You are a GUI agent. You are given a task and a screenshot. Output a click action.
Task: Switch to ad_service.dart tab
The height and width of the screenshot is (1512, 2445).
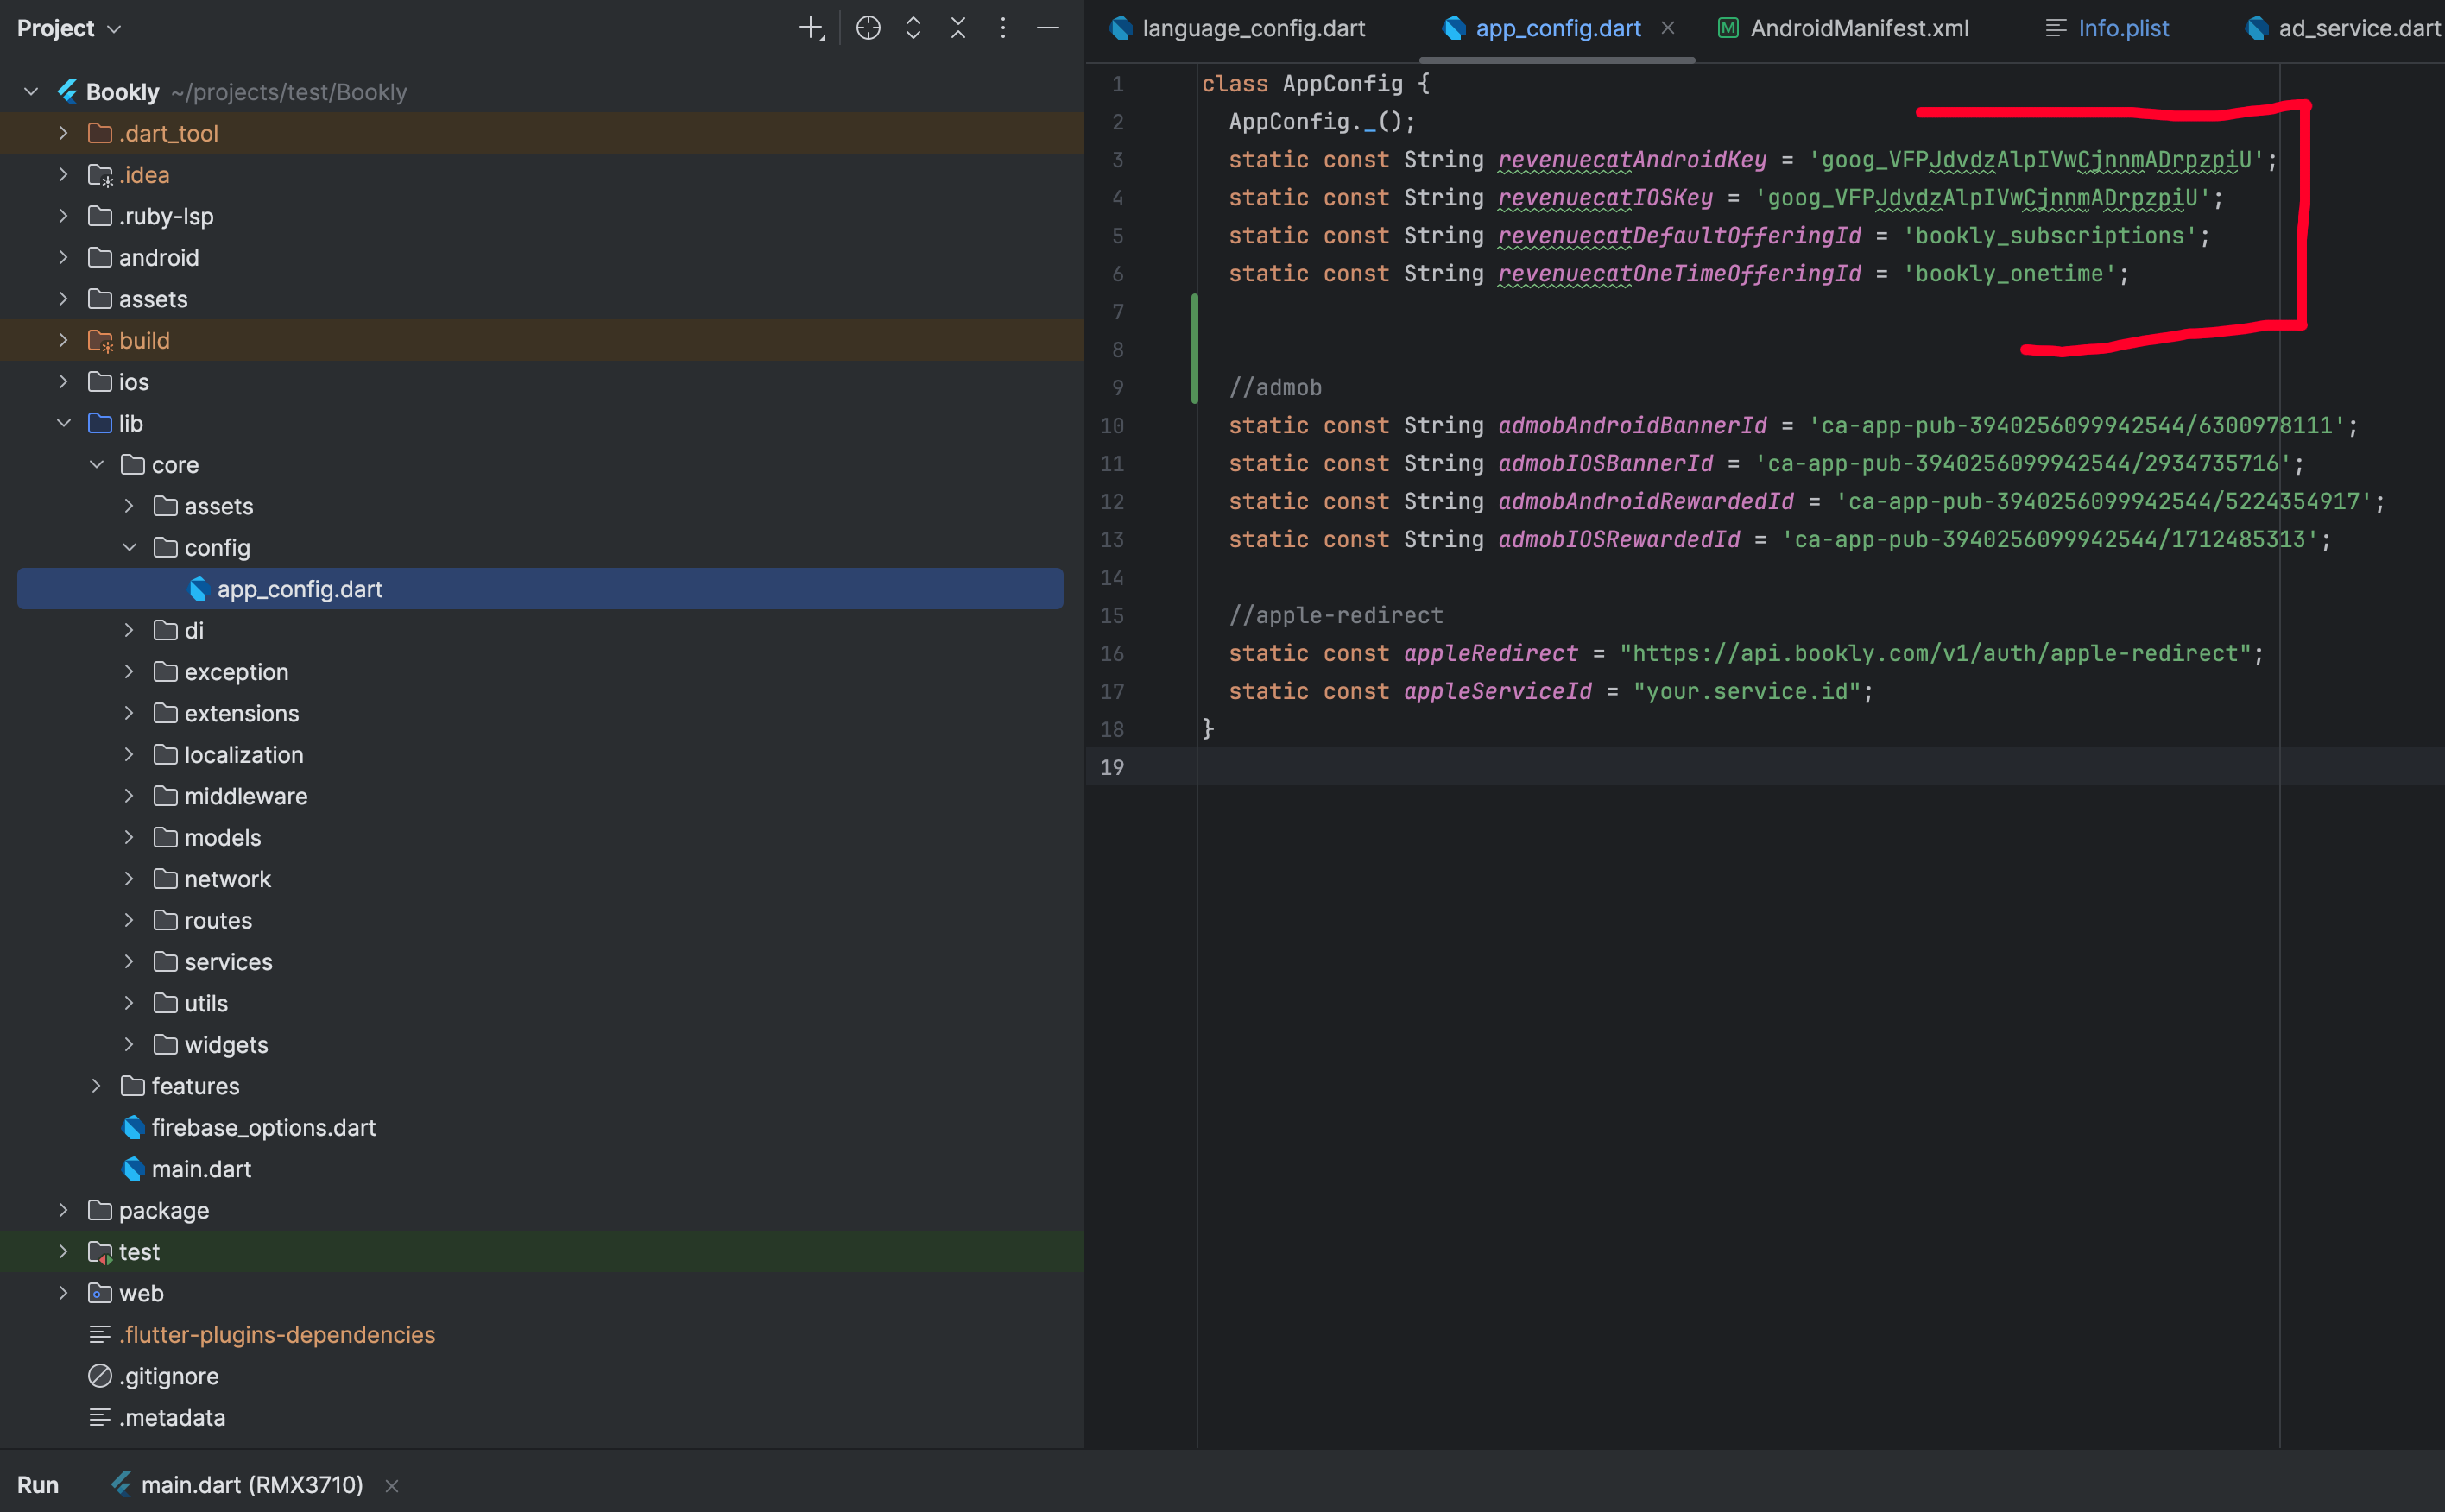2343,28
